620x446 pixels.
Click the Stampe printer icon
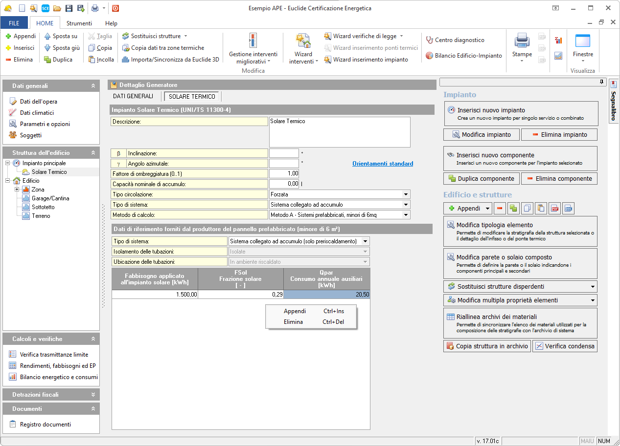point(522,41)
